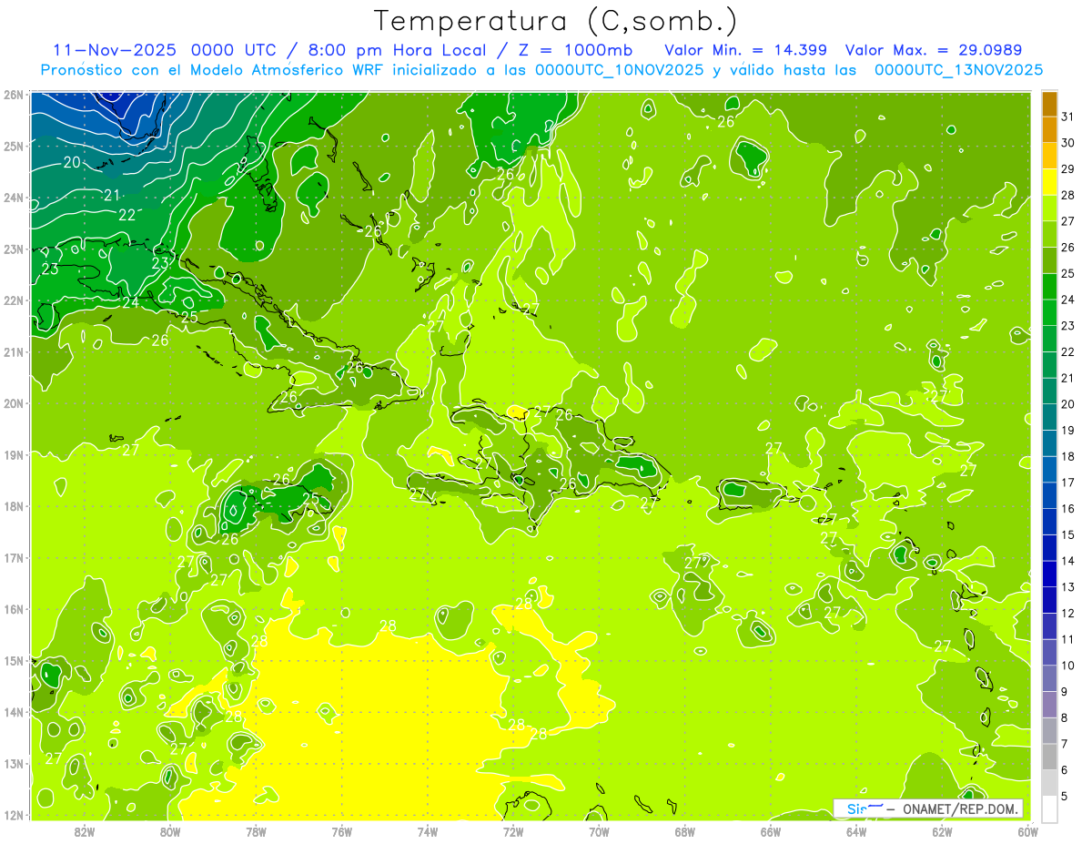
Task: Click the '20N' latitude axis label
Action: coord(14,403)
